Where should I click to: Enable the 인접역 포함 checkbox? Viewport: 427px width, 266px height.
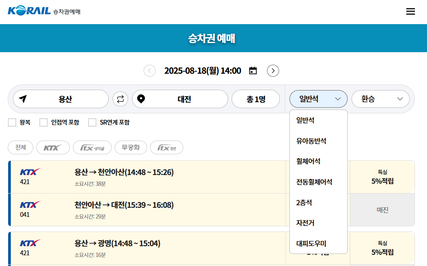44,122
